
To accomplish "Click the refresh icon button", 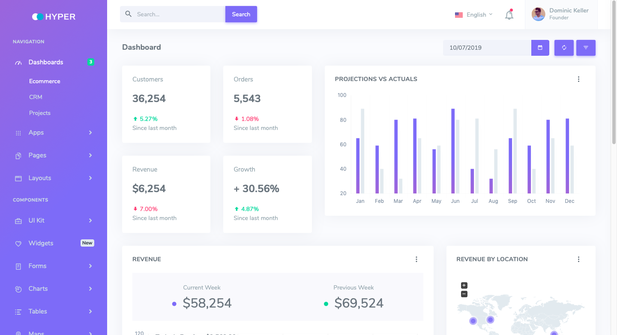I will click(564, 48).
